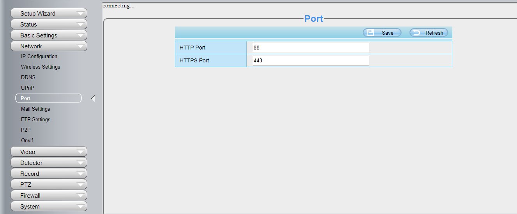Click the HTTP Port input field
This screenshot has height=214, width=517.
point(311,48)
